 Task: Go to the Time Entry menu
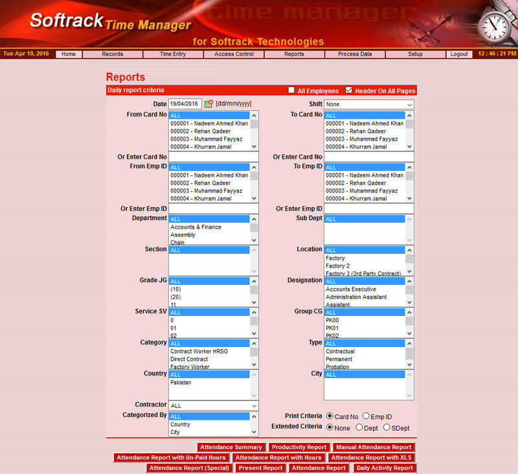click(x=173, y=54)
